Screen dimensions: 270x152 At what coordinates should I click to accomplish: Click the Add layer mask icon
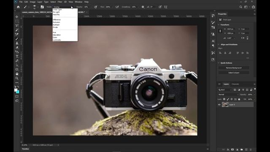(x=232, y=149)
